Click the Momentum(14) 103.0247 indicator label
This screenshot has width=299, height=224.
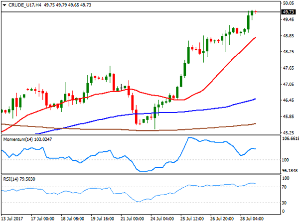point(27,139)
